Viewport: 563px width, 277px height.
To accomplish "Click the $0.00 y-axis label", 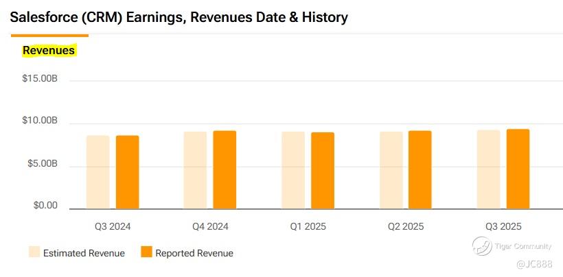I will (45, 206).
